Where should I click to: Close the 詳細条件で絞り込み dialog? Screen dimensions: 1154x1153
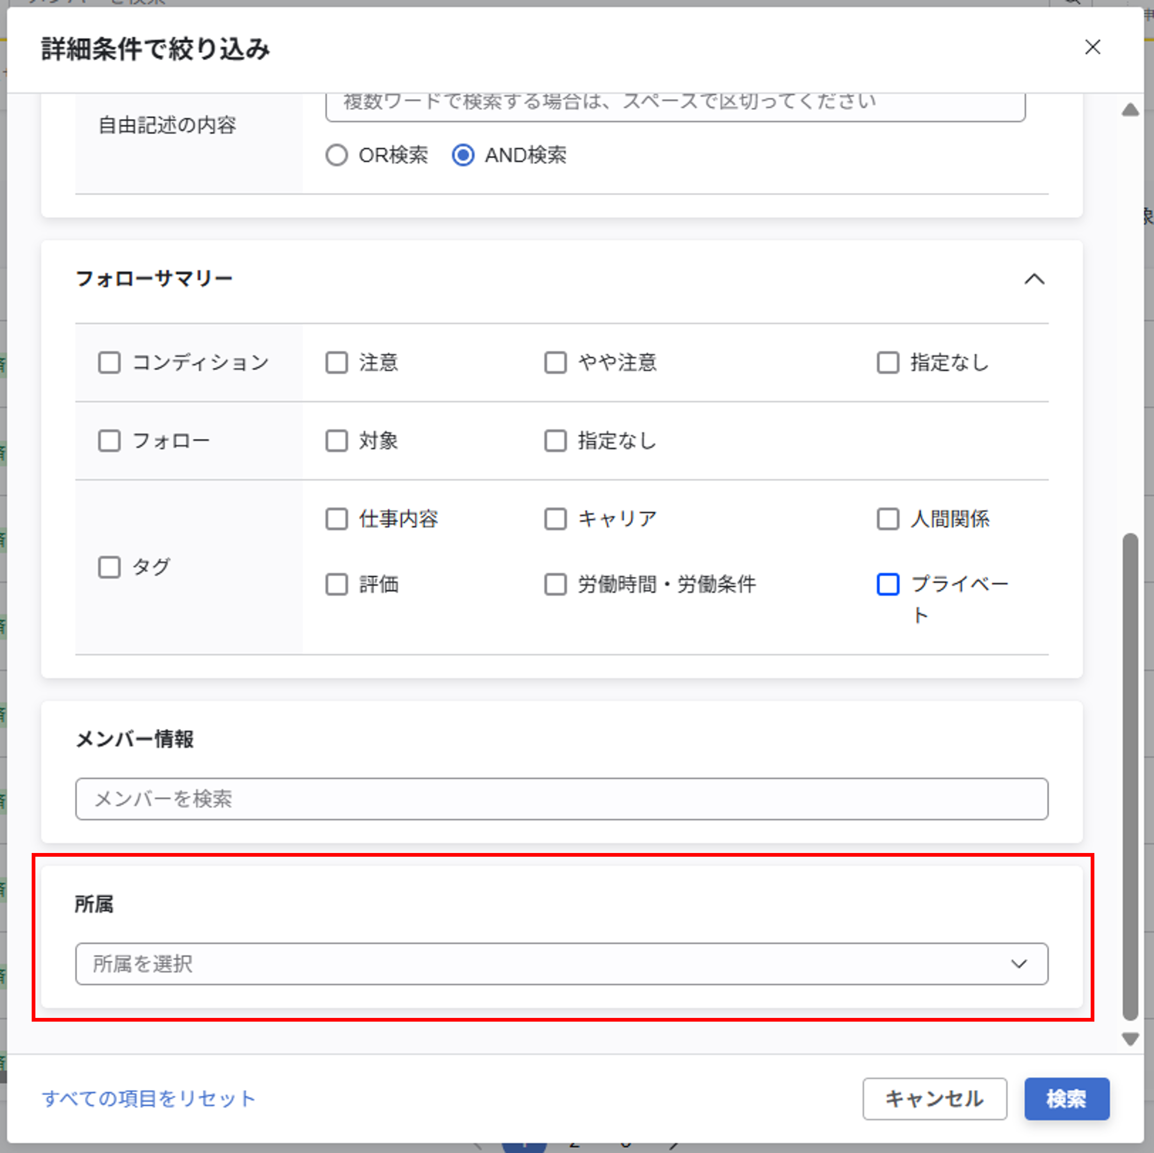(1093, 48)
